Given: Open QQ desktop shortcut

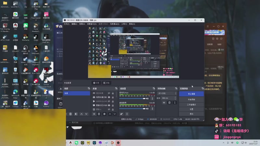Looking at the screenshot, I should coord(15,27).
